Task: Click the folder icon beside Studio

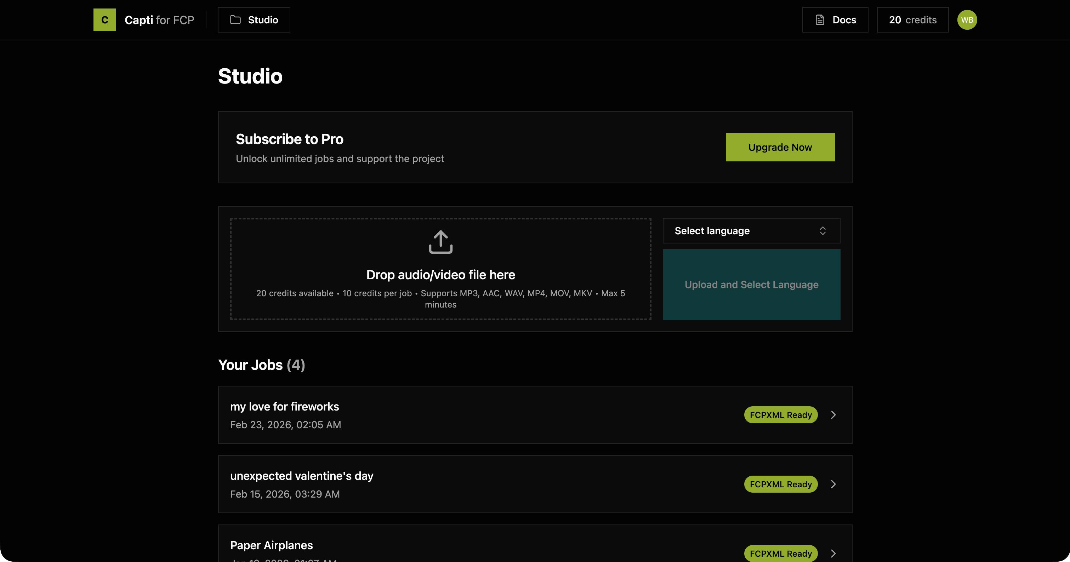Action: pyautogui.click(x=236, y=19)
